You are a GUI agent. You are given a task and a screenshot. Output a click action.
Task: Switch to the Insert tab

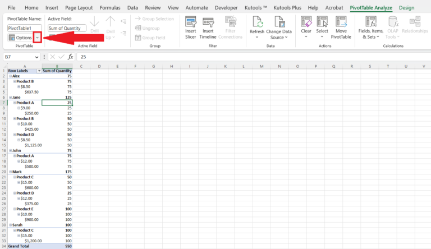click(52, 8)
